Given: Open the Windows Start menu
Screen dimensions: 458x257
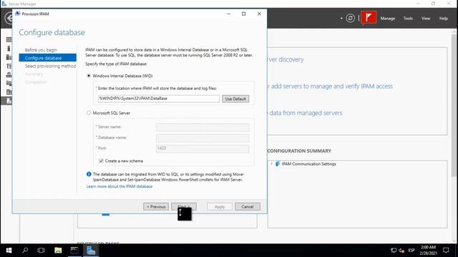Looking at the screenshot, I should point(9,251).
